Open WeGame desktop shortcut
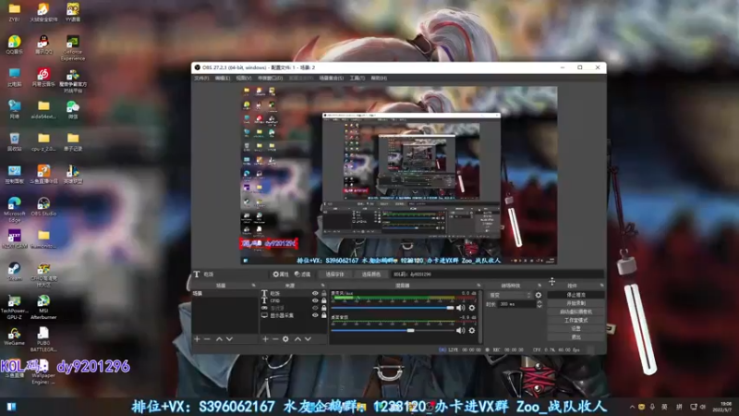This screenshot has height=416, width=739. click(x=15, y=336)
